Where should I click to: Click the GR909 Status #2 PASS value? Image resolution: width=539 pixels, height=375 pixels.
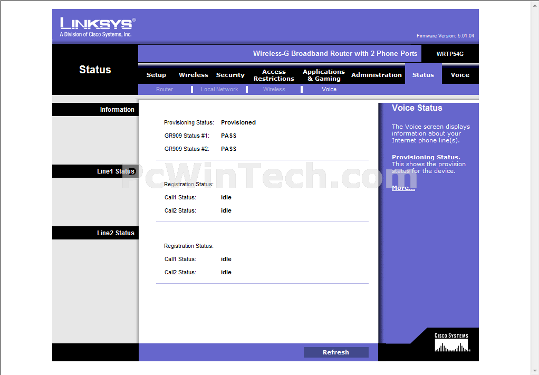point(228,149)
